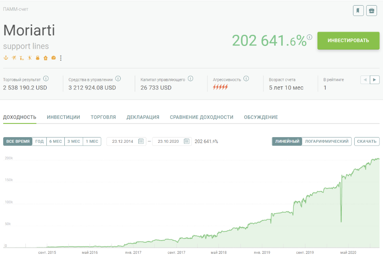This screenshot has width=383, height=259.
Task: Open the Инвестиции tab
Action: tap(63, 117)
